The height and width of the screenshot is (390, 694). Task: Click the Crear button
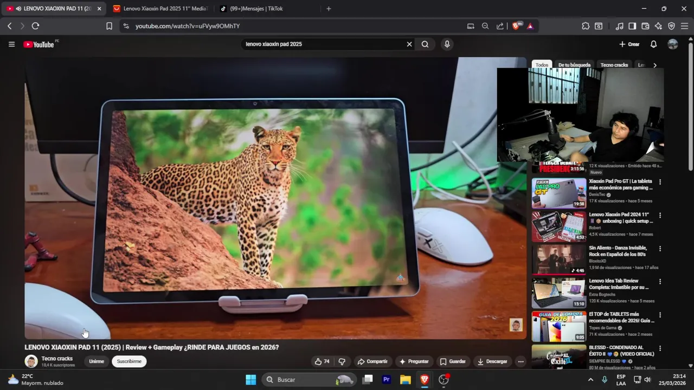629,44
